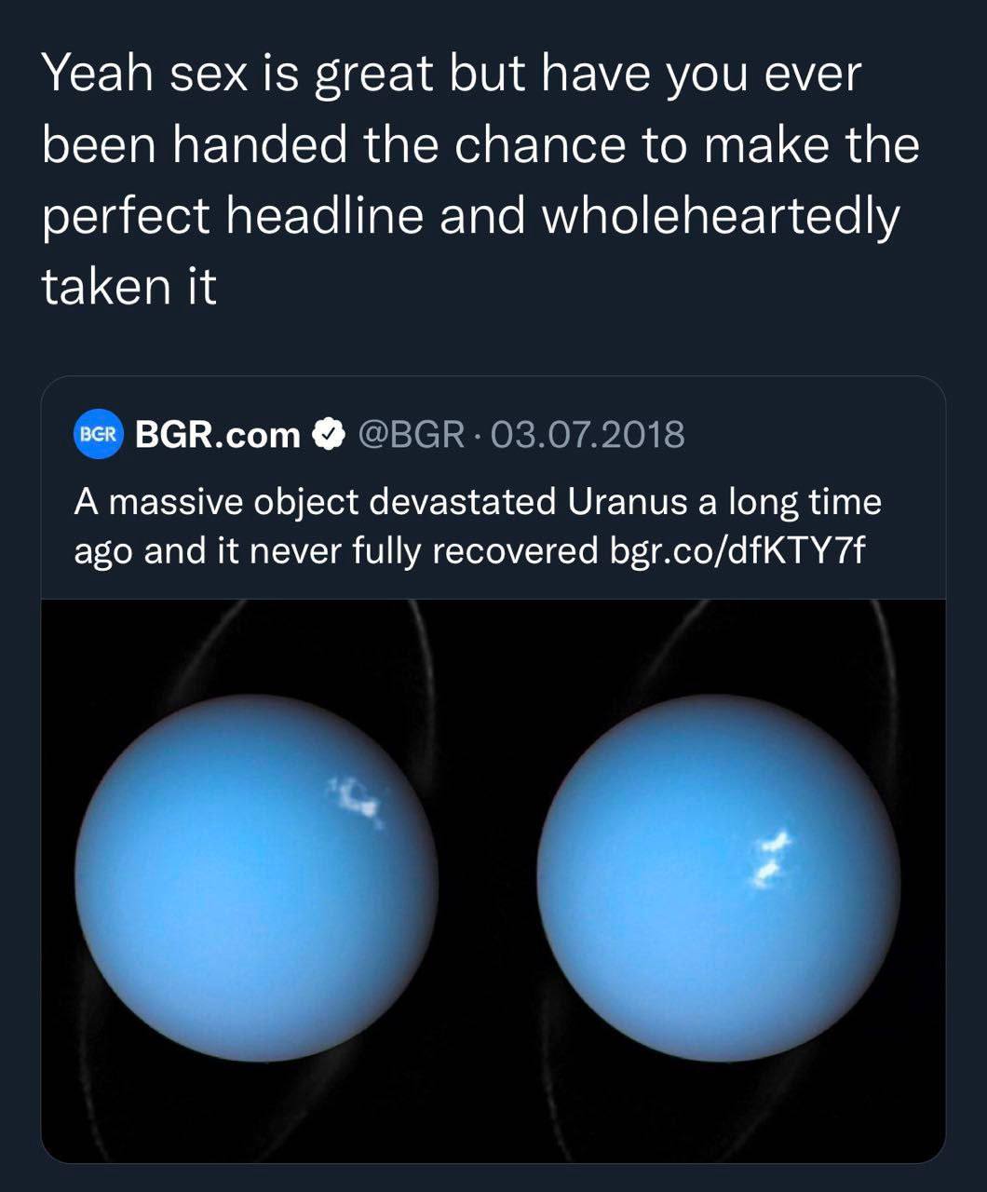Click the quoted tweet headline text
The height and width of the screenshot is (1192, 987).
coord(477,527)
